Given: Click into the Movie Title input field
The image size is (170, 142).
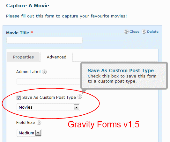Looking at the screenshot, I should (44, 40).
